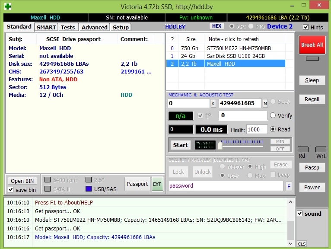Click the SATA II indicator square
This screenshot has width=331, height=249.
(48, 188)
